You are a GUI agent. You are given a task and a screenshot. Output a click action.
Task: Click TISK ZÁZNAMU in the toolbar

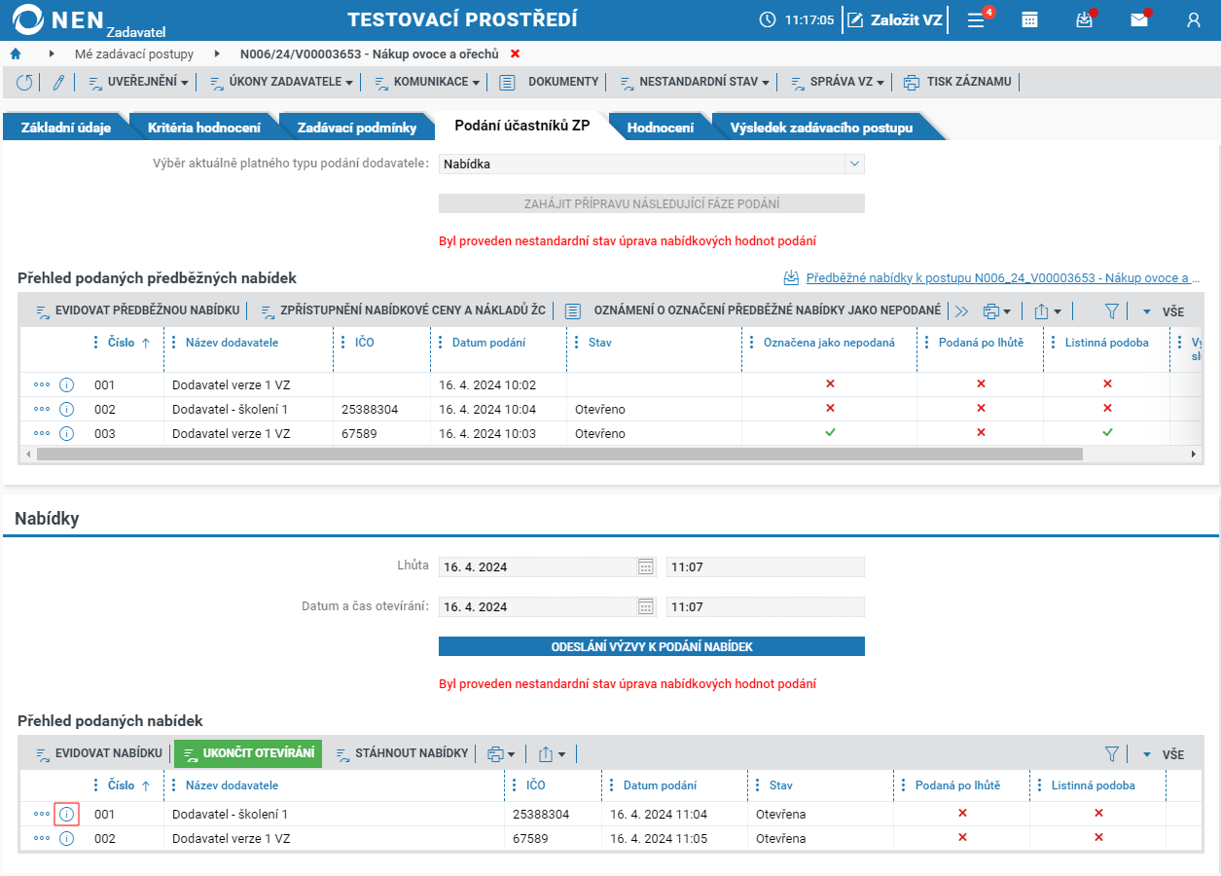[957, 83]
